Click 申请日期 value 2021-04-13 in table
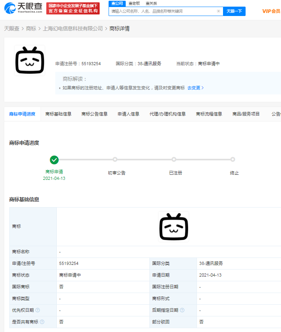 point(210,275)
